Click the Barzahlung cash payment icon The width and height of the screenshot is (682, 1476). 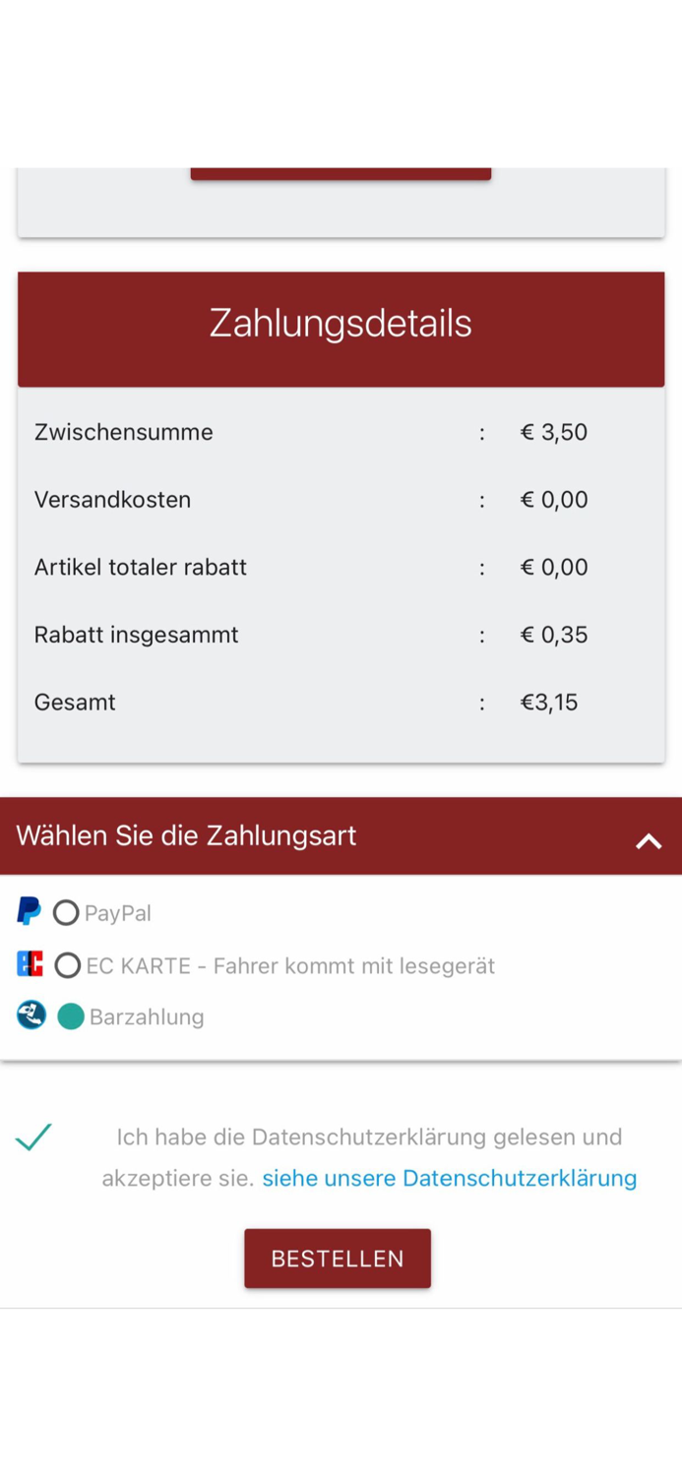[x=31, y=1015]
